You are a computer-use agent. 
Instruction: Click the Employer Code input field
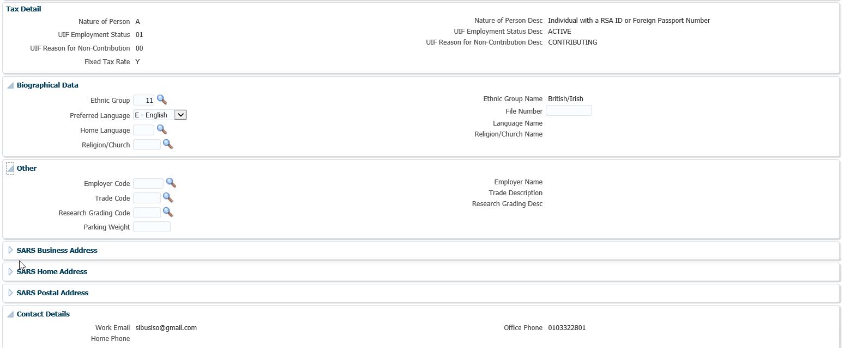[148, 183]
